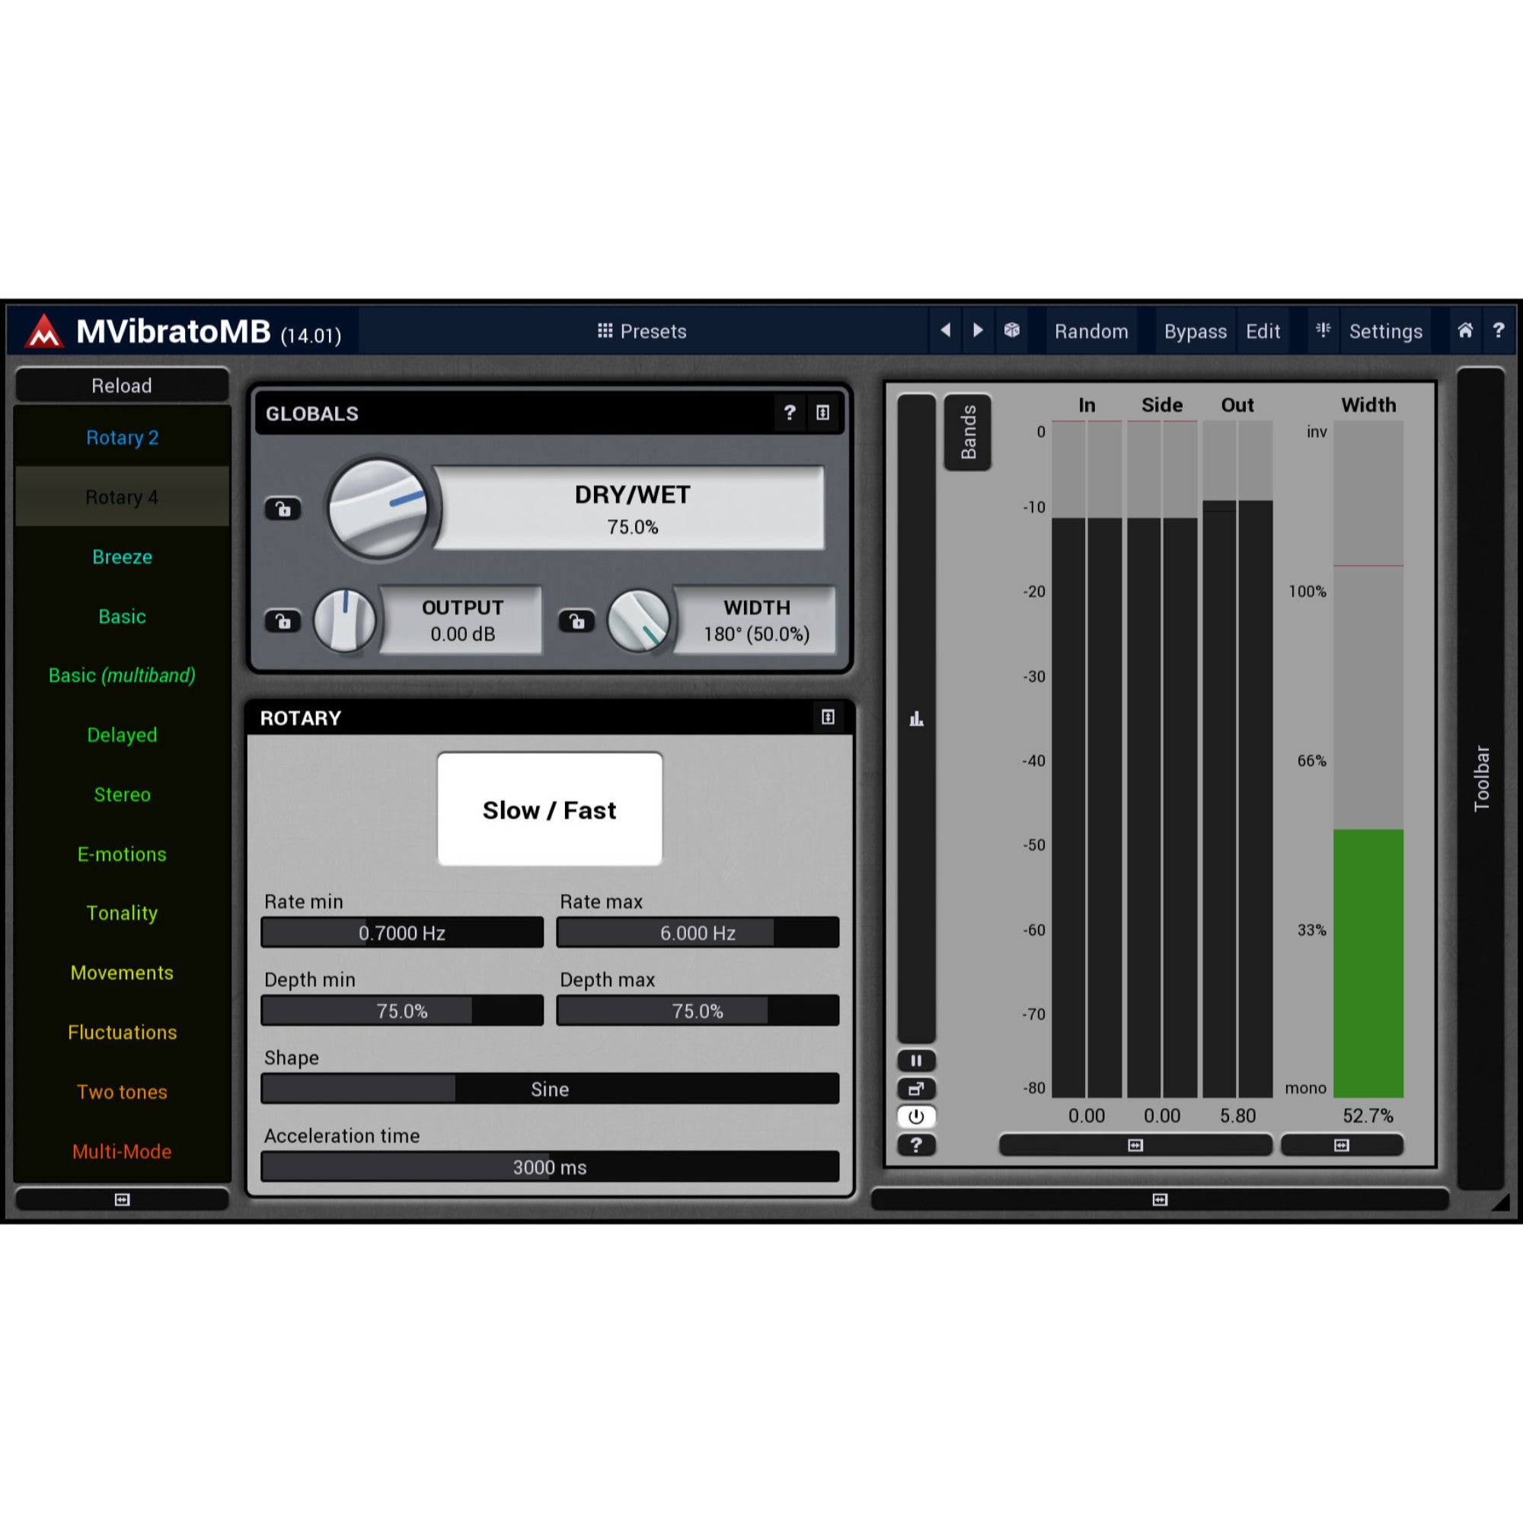
Task: Click the Width knob
Action: point(639,621)
